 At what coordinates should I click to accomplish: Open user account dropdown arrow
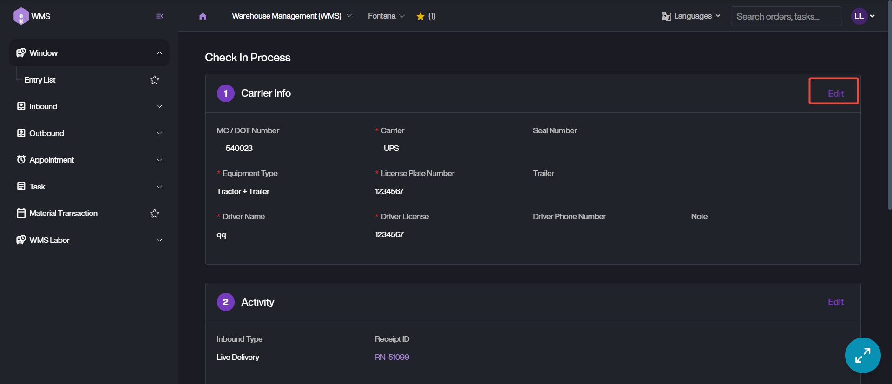(x=872, y=16)
